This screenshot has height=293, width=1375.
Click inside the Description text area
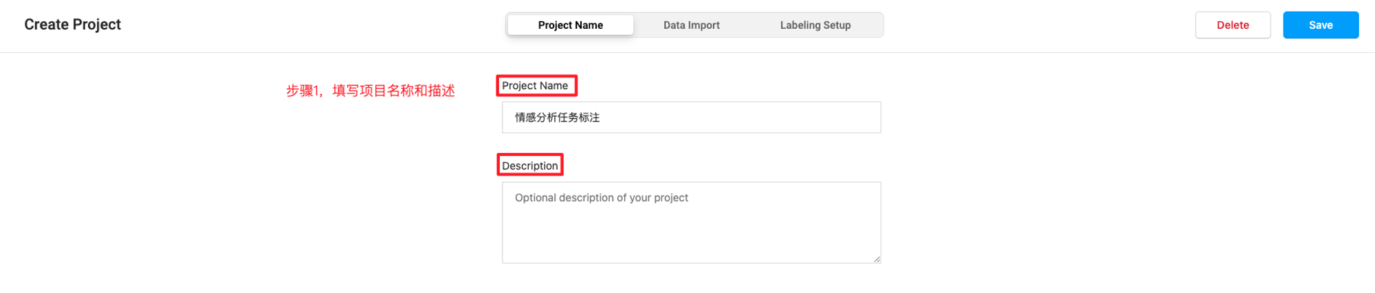(x=691, y=222)
